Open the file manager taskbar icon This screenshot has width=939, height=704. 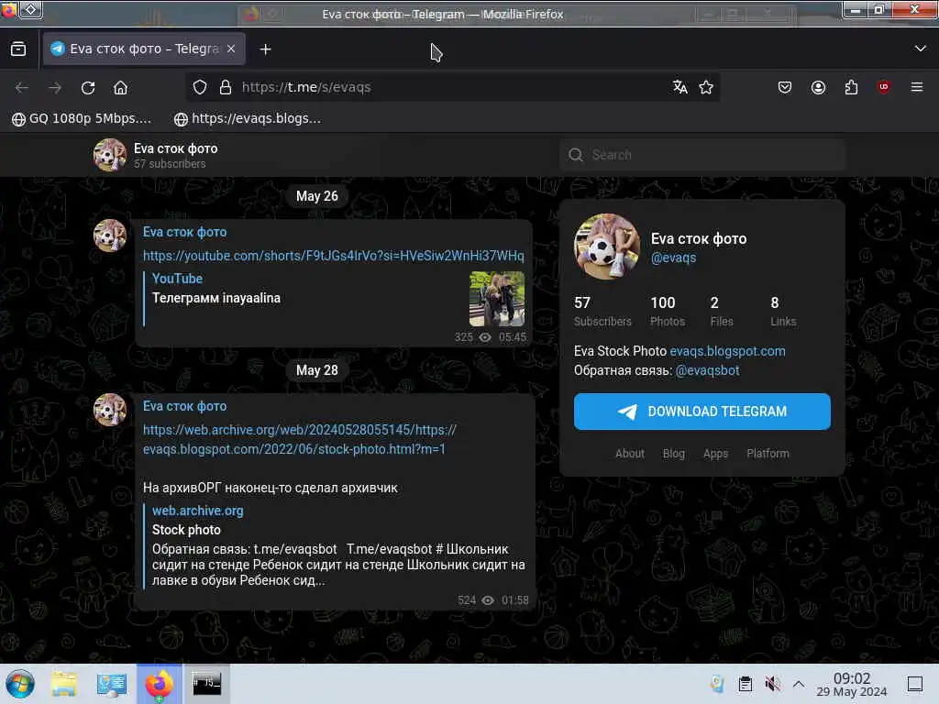pyautogui.click(x=64, y=684)
